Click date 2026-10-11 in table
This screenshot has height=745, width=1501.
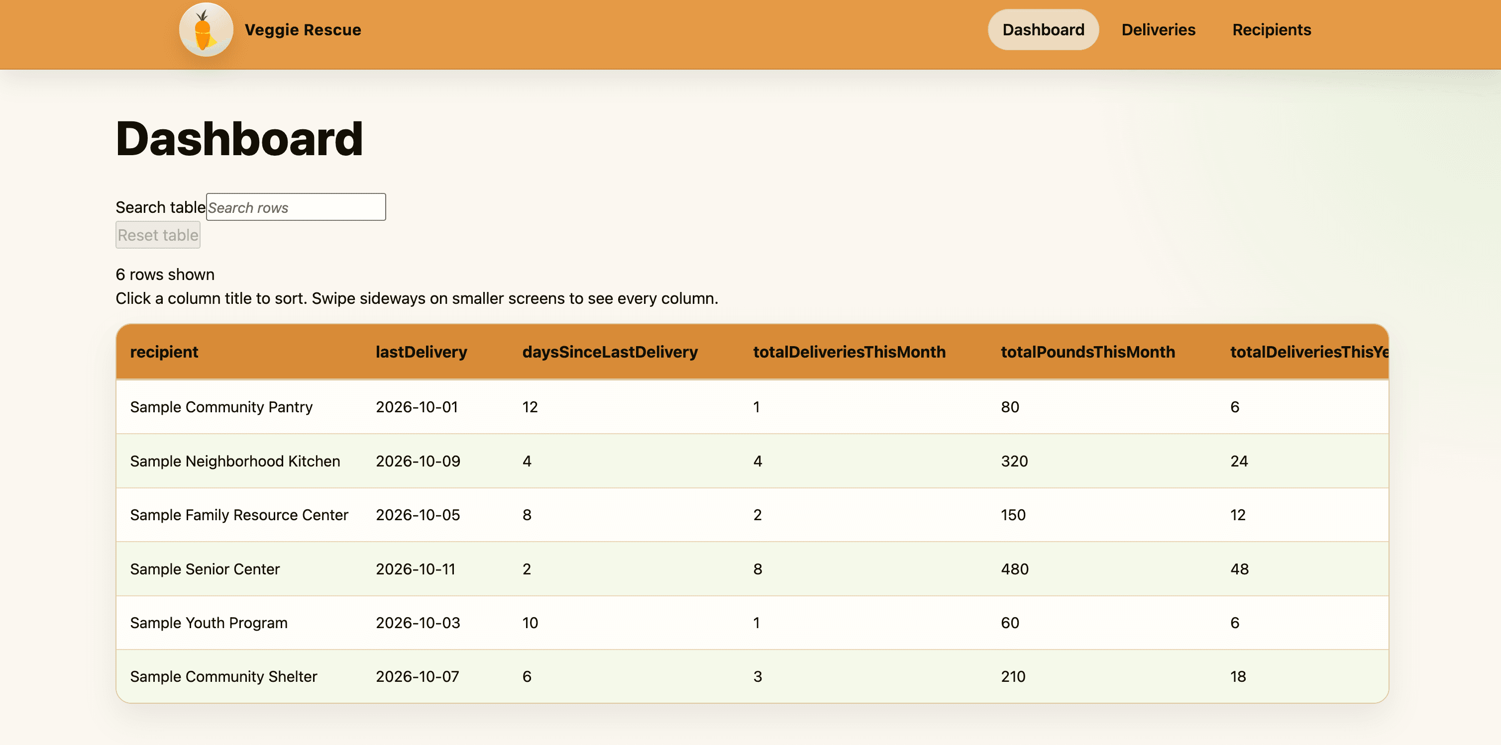pos(416,569)
